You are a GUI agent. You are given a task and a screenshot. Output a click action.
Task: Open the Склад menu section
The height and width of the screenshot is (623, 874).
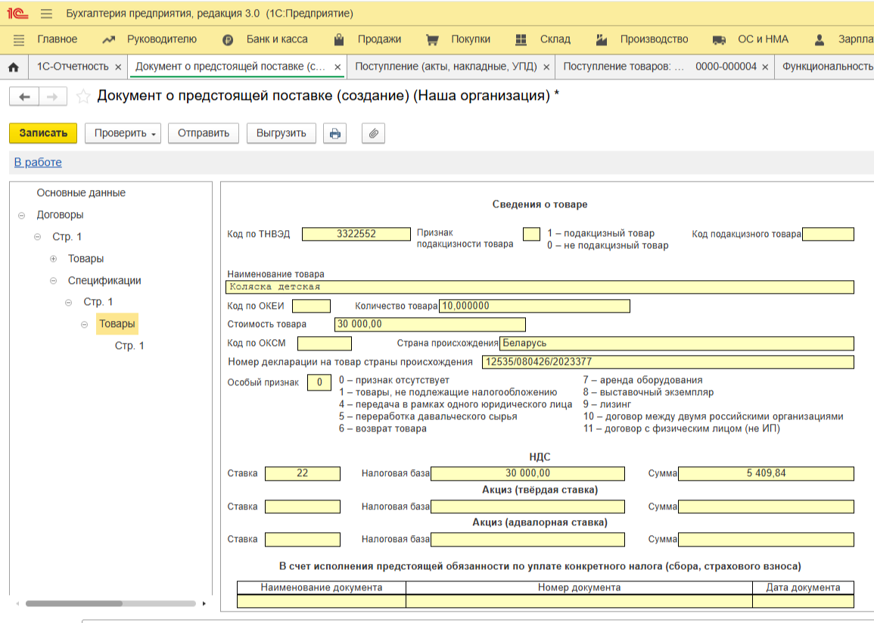point(555,39)
